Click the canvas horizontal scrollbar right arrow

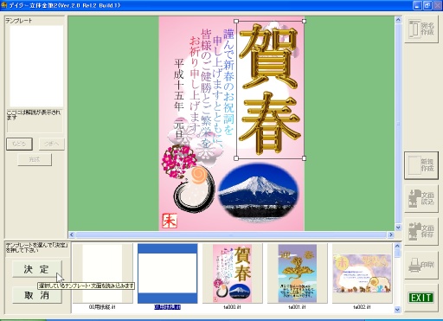pos(391,234)
